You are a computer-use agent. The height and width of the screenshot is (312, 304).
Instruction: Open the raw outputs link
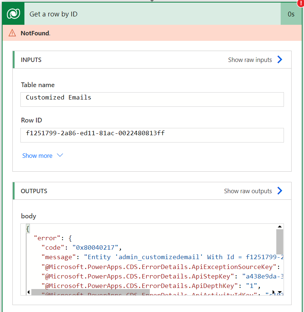tap(248, 191)
